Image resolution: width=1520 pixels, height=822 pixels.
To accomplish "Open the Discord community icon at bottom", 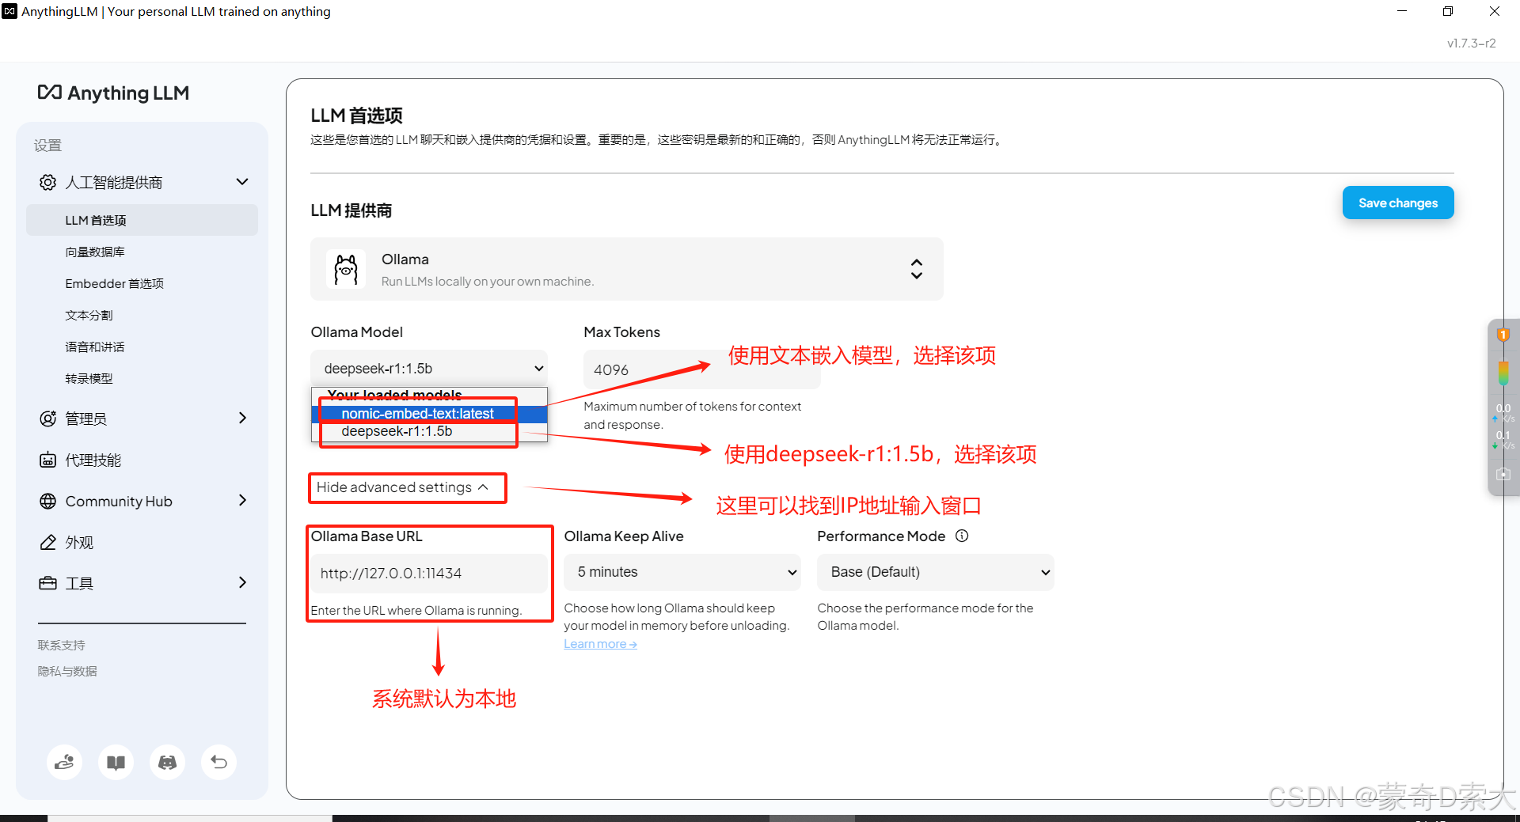I will (x=167, y=762).
